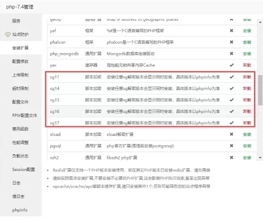
Task: Click the xload解密扩展 description
Action: [120, 135]
